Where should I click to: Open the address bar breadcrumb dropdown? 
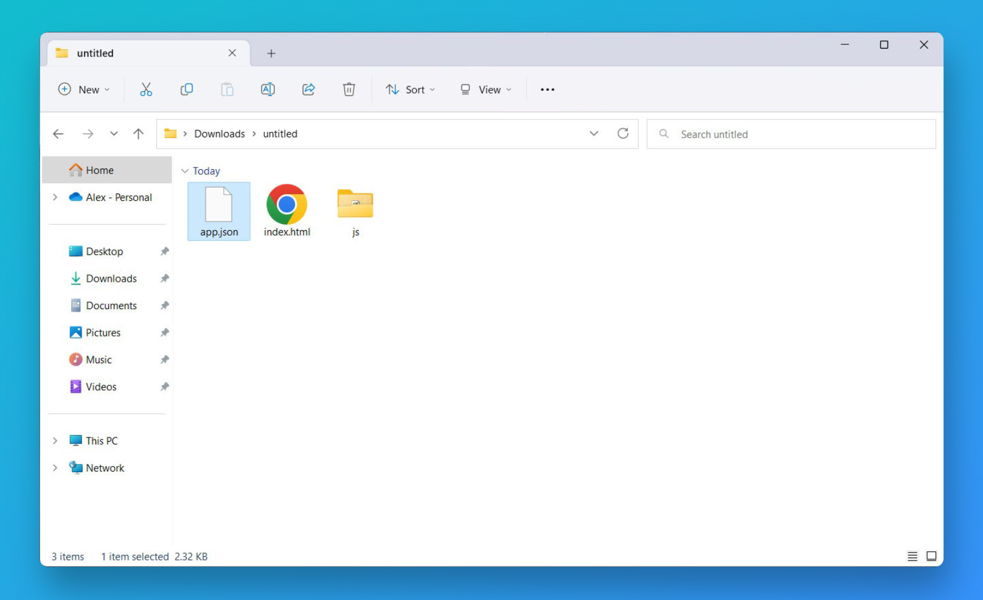[x=594, y=133]
